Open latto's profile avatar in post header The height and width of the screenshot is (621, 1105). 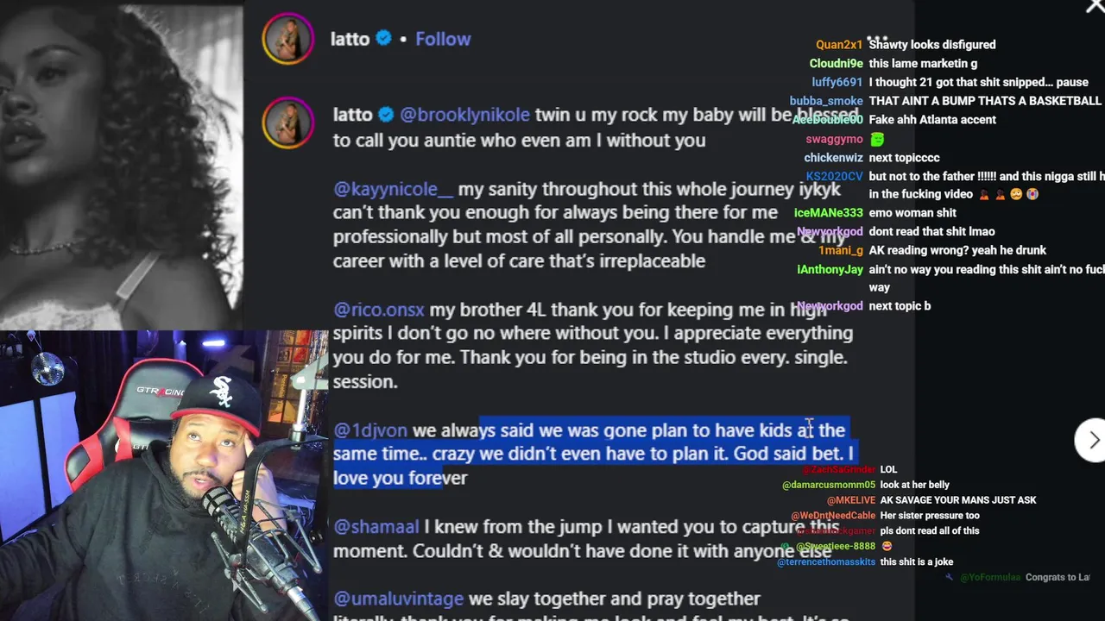click(288, 39)
